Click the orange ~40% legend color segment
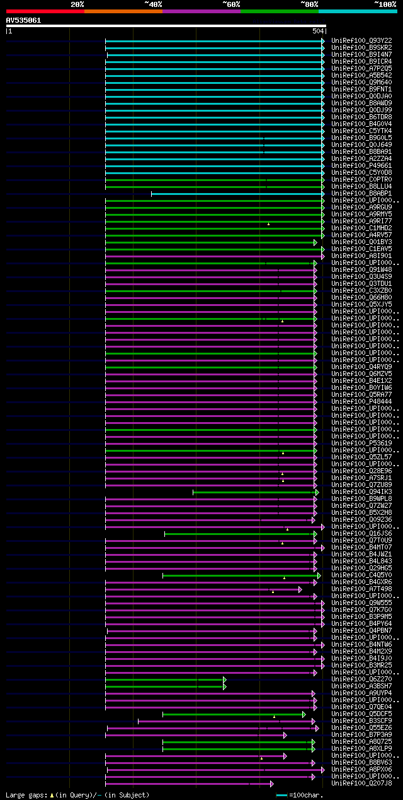The height and width of the screenshot is (800, 403). pyautogui.click(x=123, y=11)
